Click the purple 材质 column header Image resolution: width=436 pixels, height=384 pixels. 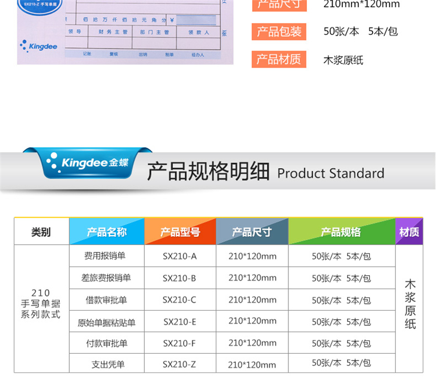409,232
